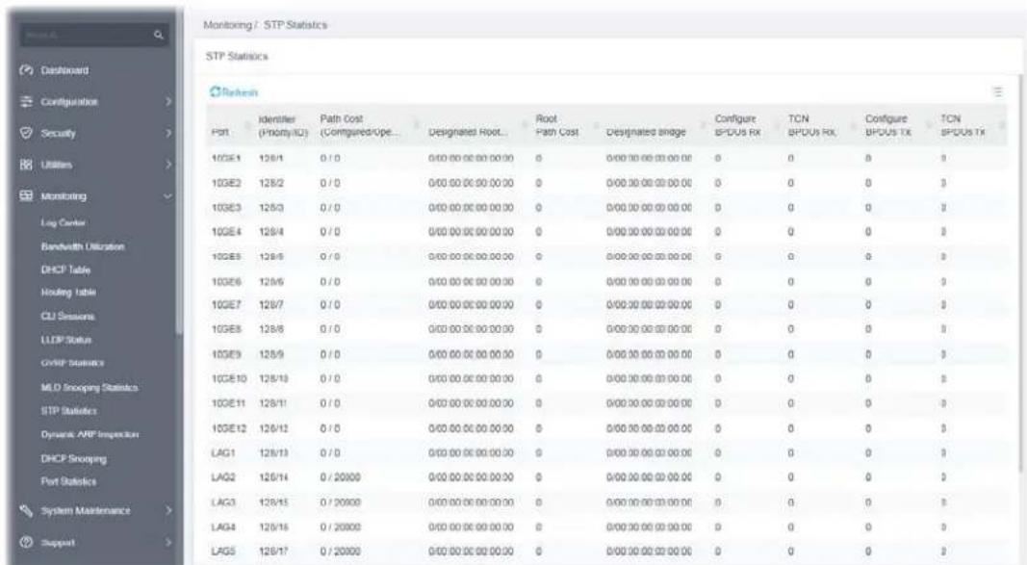Open the Port Statistics page
The width and height of the screenshot is (1027, 565).
click(68, 481)
